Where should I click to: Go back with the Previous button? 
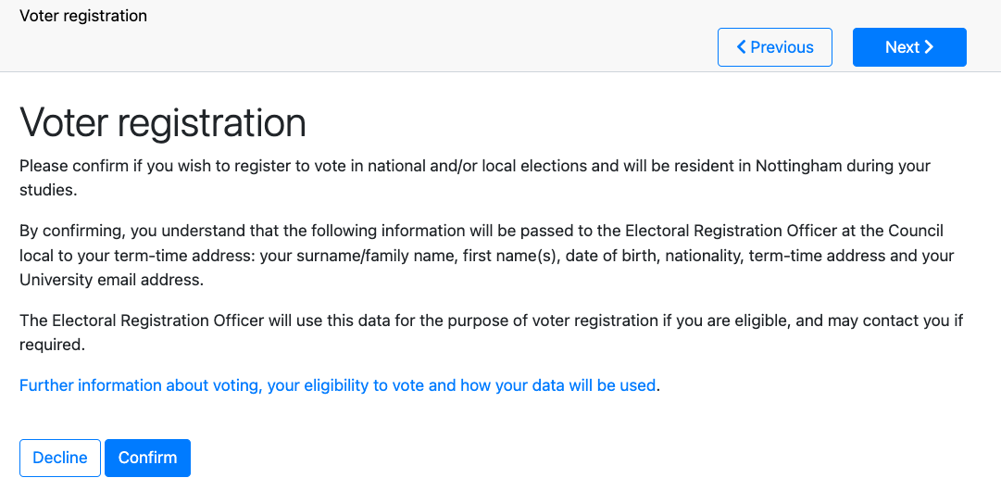tap(775, 47)
